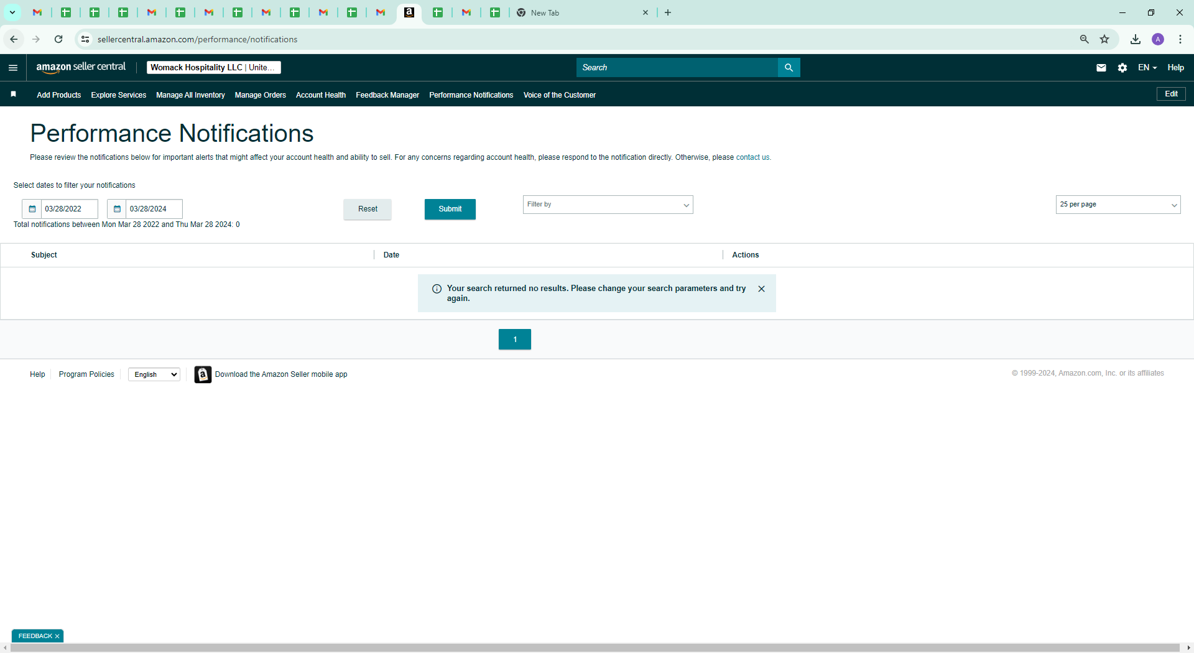Open calendar for start date 03/28/2022
This screenshot has height=653, width=1194.
tap(32, 209)
